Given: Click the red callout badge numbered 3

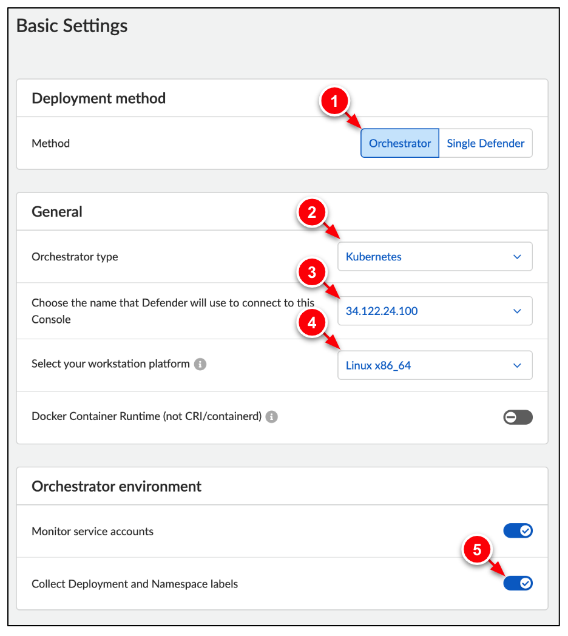Looking at the screenshot, I should 311,273.
